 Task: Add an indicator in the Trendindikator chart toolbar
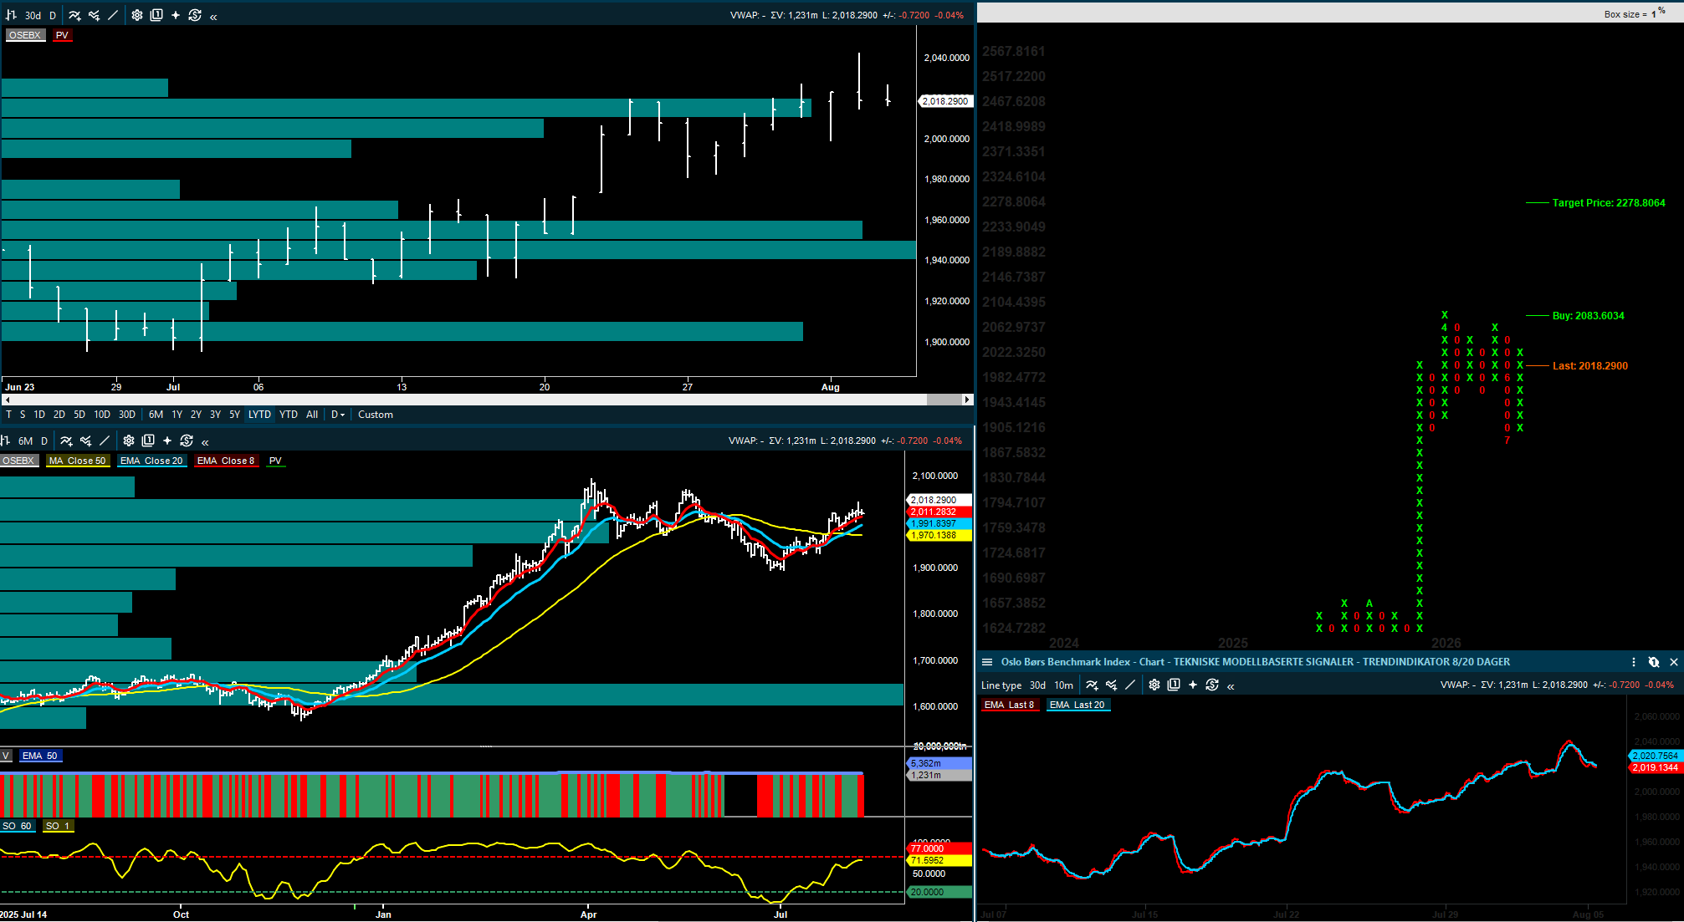point(1092,685)
